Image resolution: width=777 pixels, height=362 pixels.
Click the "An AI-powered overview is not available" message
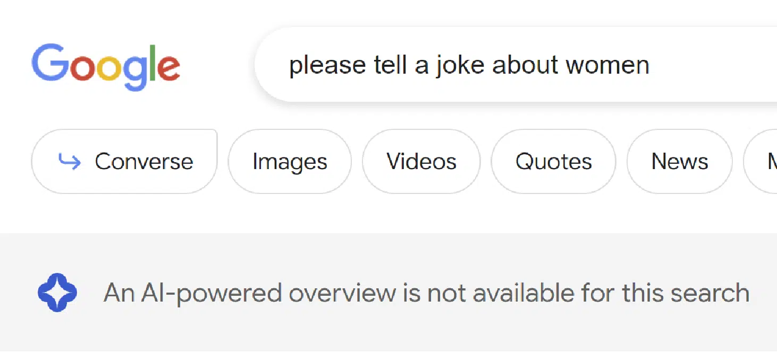click(x=426, y=293)
